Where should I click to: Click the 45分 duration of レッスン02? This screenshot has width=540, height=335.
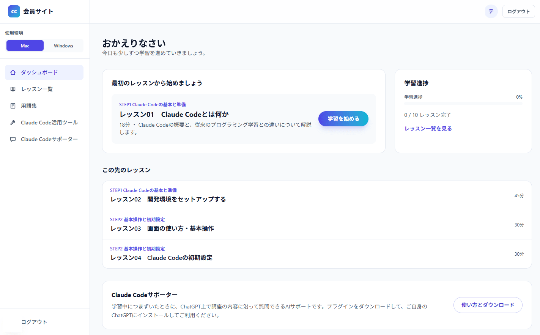pyautogui.click(x=519, y=196)
